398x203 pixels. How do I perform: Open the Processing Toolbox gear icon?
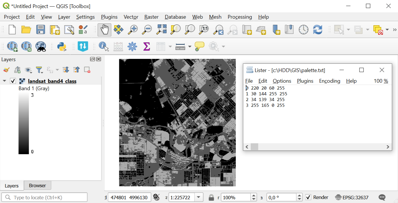click(x=132, y=46)
